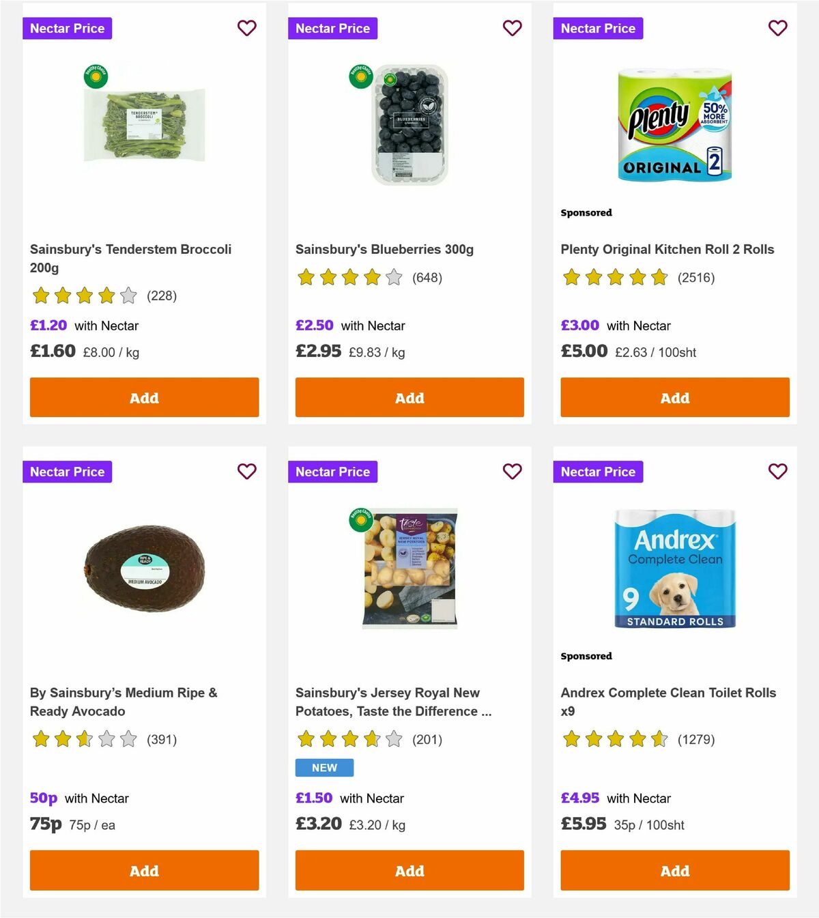Add Sainsbury's Tenderstem Broccoli to basket

click(x=143, y=397)
